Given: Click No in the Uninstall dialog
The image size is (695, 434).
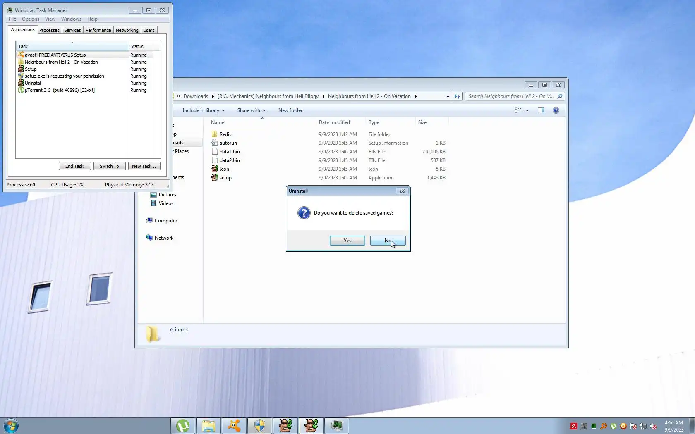Looking at the screenshot, I should [388, 241].
